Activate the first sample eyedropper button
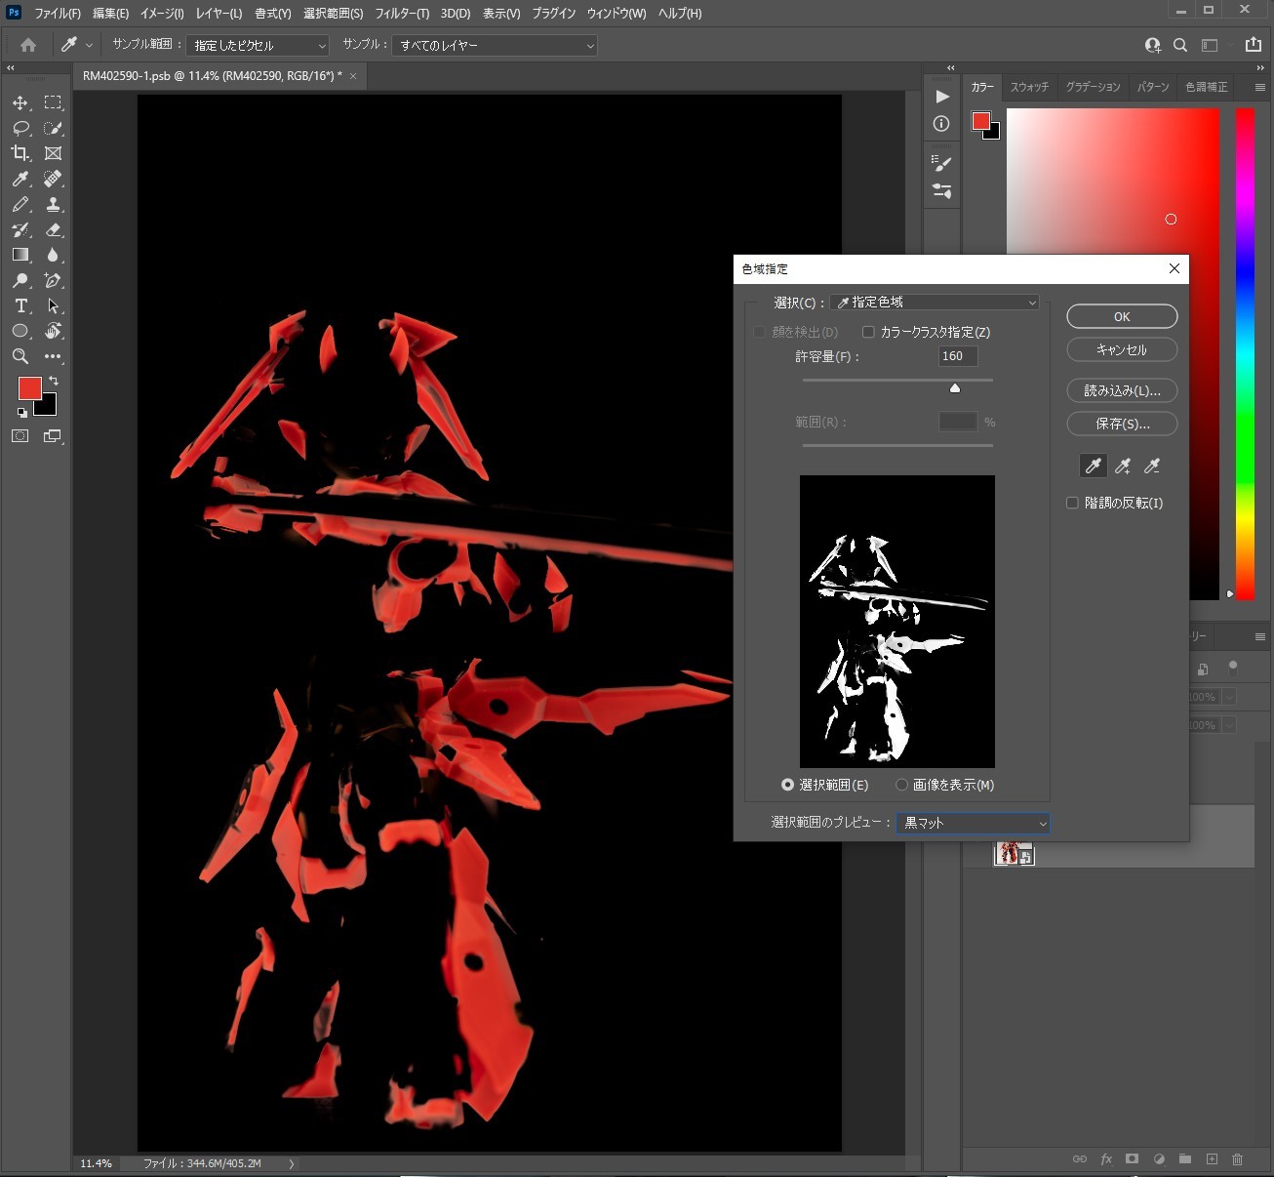The width and height of the screenshot is (1274, 1177). point(1094,467)
